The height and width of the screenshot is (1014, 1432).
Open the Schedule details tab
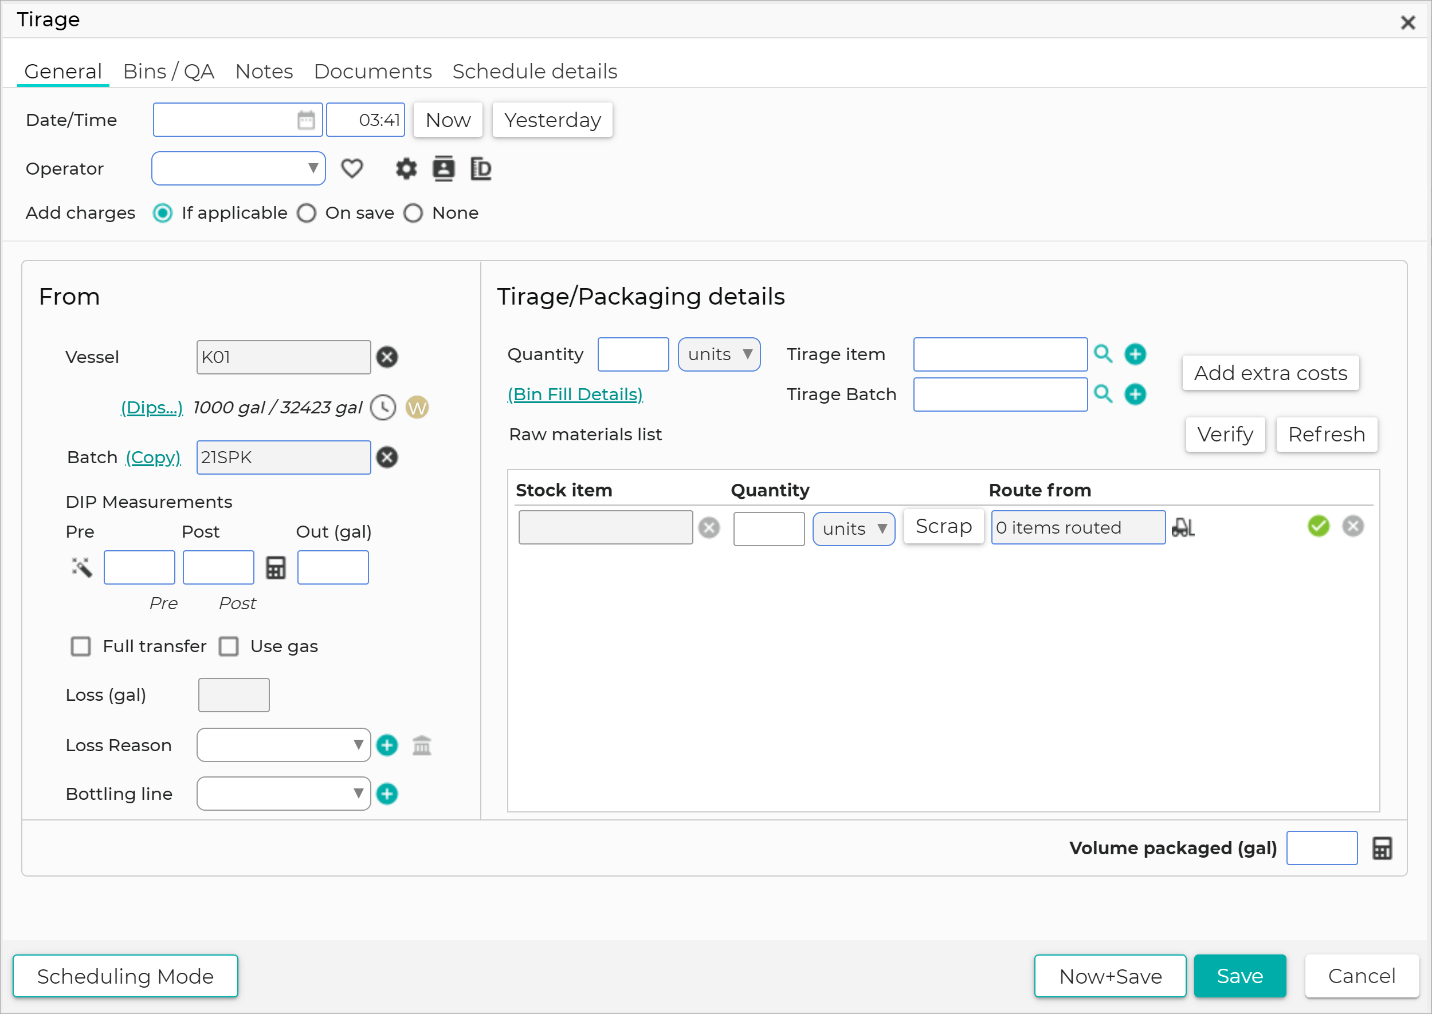pyautogui.click(x=535, y=71)
